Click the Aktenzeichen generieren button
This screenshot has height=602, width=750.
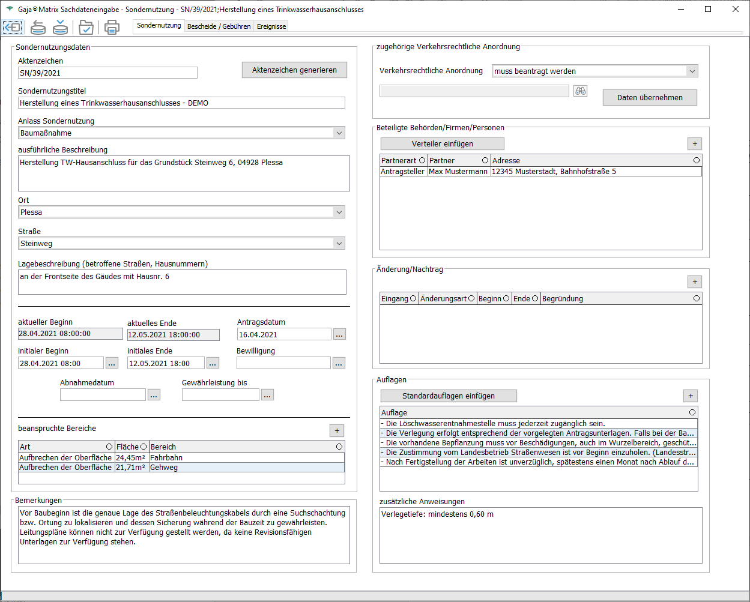click(294, 70)
